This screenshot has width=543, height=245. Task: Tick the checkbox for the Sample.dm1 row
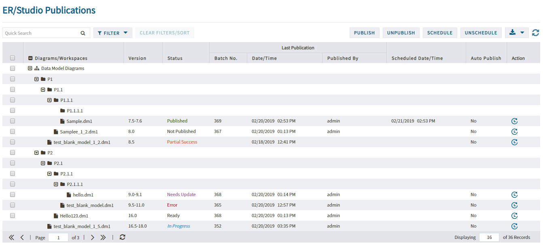click(x=13, y=121)
